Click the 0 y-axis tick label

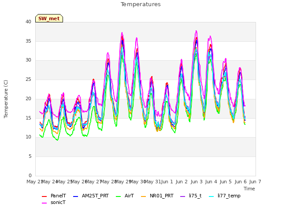(x=30, y=175)
